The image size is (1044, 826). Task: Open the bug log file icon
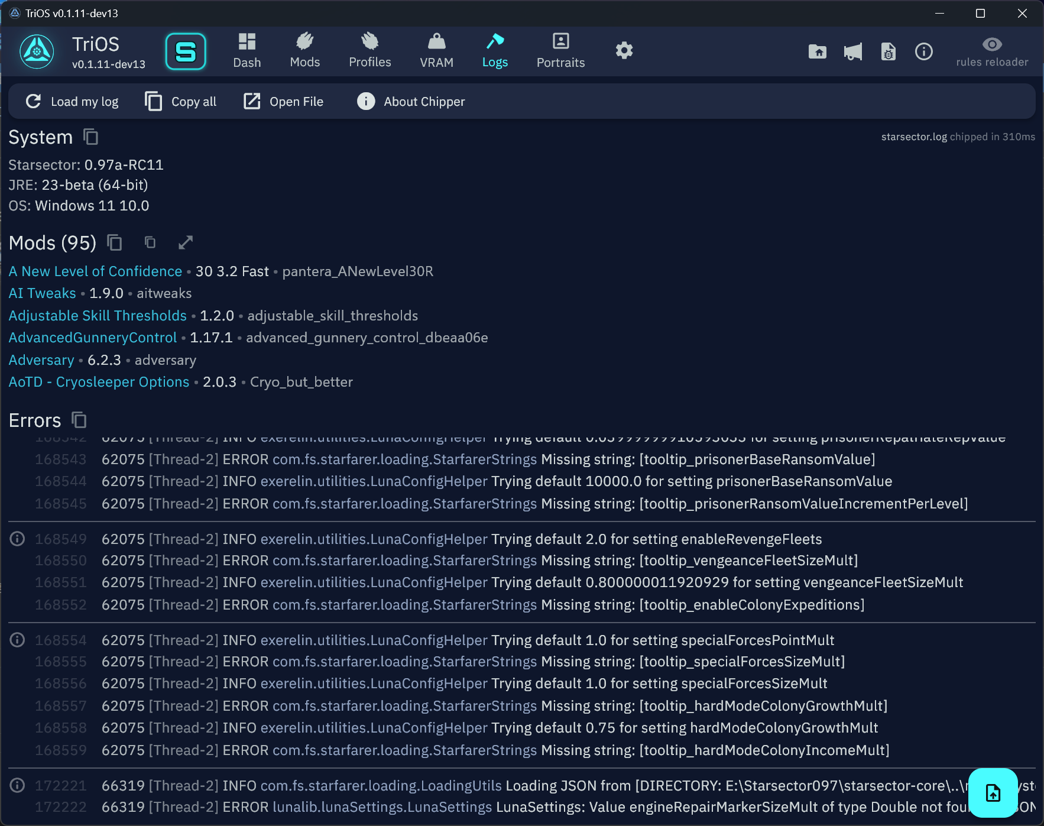888,52
